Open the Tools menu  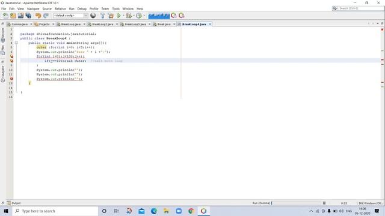point(115,8)
